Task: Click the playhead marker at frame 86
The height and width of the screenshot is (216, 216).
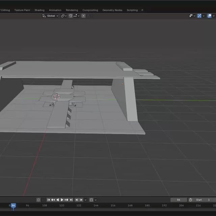Action: point(13,206)
